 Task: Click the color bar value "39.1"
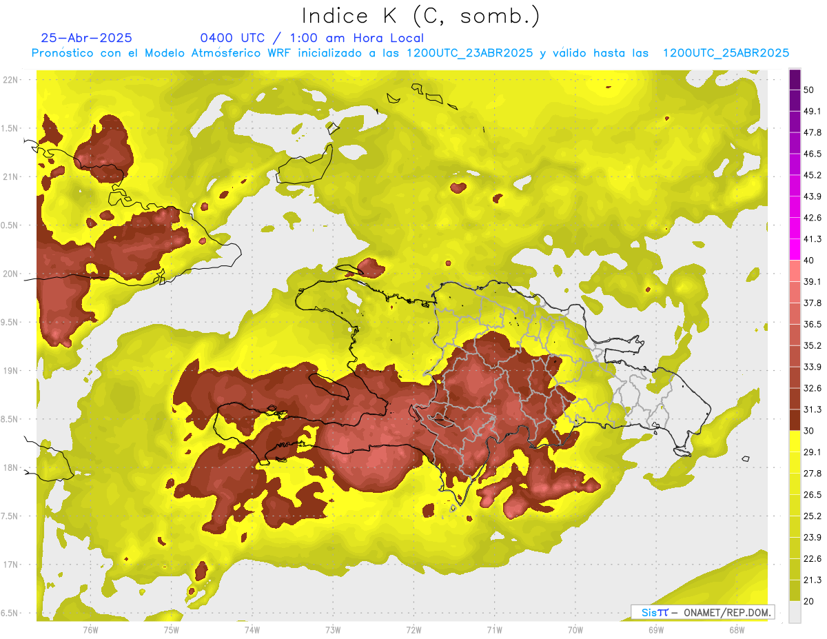tap(813, 281)
